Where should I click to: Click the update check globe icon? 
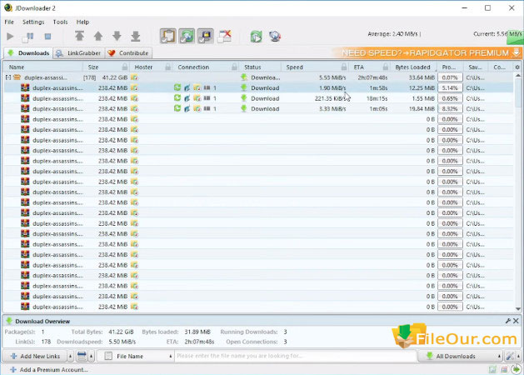coord(275,36)
